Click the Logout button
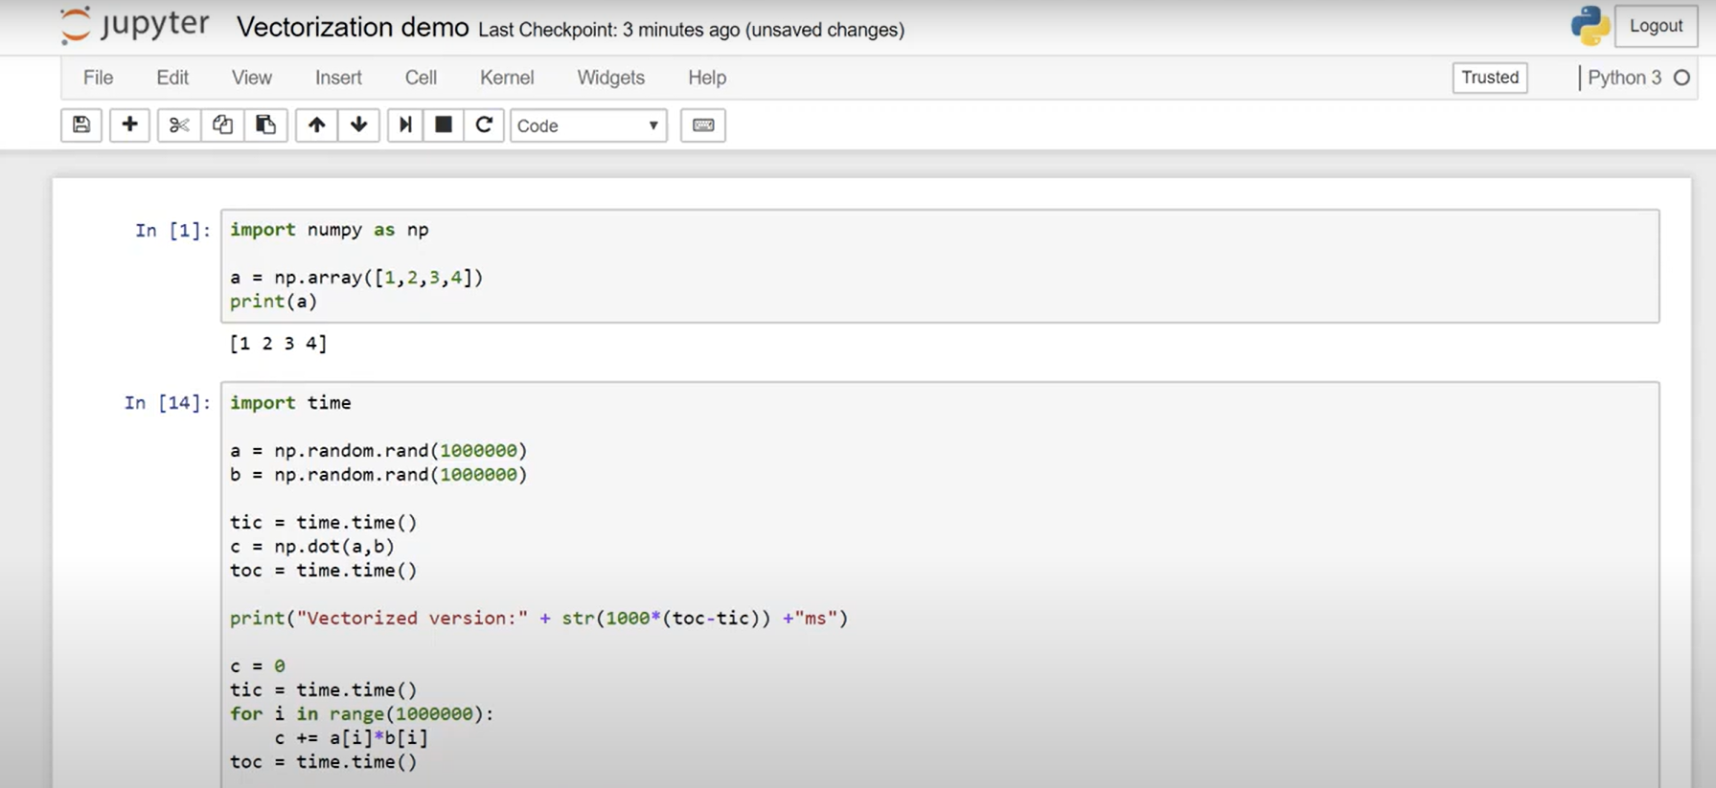This screenshot has width=1716, height=788. coord(1657,26)
